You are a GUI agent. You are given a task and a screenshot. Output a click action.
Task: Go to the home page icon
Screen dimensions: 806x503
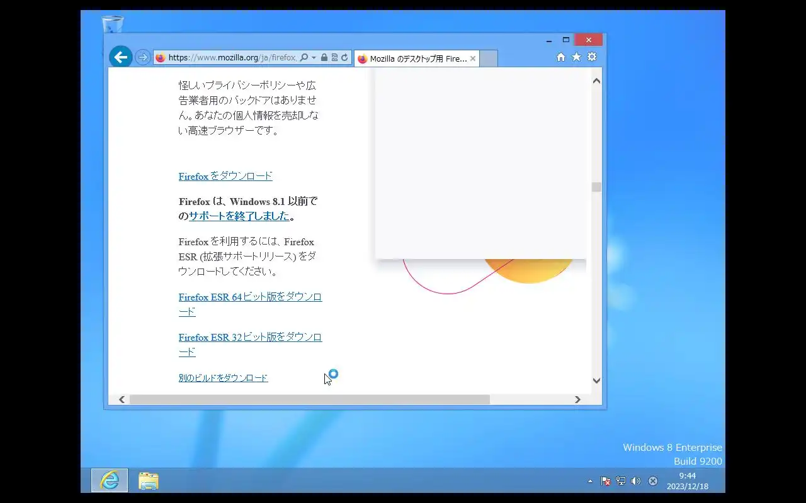click(561, 57)
